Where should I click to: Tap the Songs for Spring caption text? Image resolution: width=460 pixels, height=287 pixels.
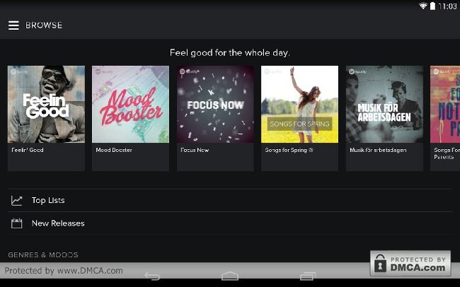click(289, 150)
